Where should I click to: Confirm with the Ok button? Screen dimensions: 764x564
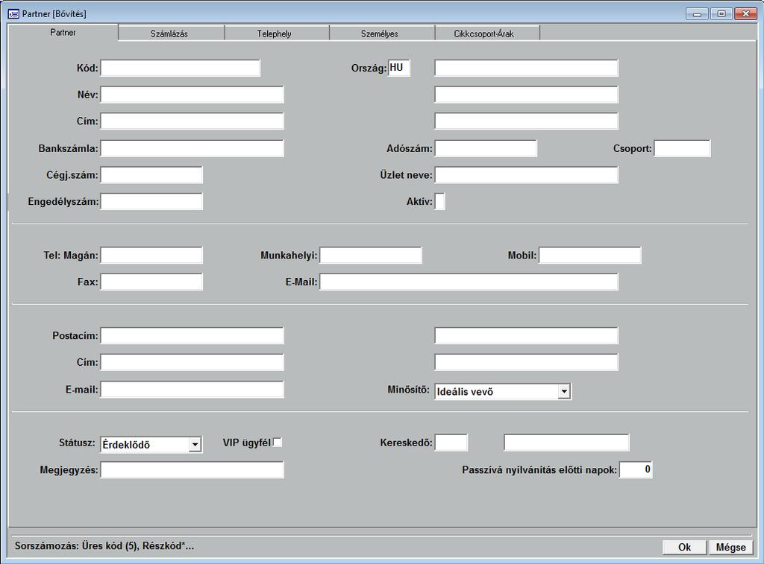tap(685, 547)
